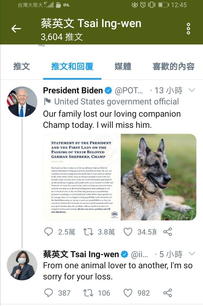Expand options arrow on Tsai's tweet
The height and width of the screenshot is (306, 203).
(x=192, y=254)
